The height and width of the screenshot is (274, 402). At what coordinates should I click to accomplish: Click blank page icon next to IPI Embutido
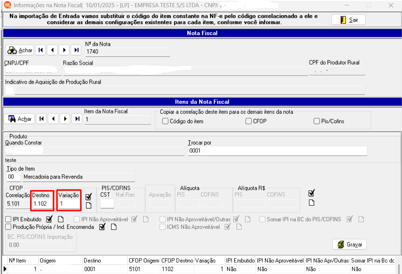pyautogui.click(x=61, y=219)
